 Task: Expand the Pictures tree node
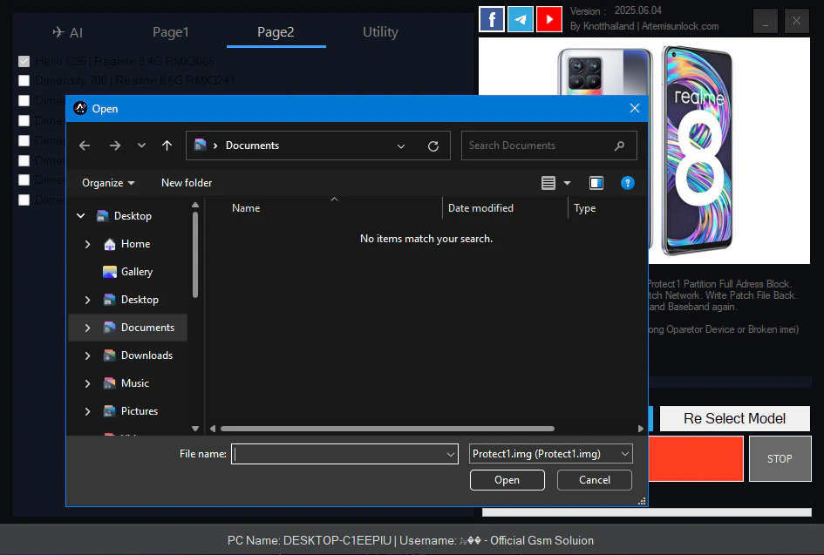(88, 411)
